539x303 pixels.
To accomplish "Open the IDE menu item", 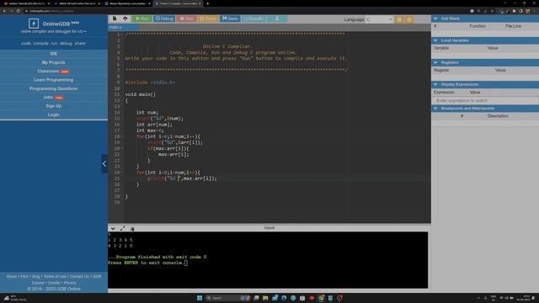I will click(54, 54).
